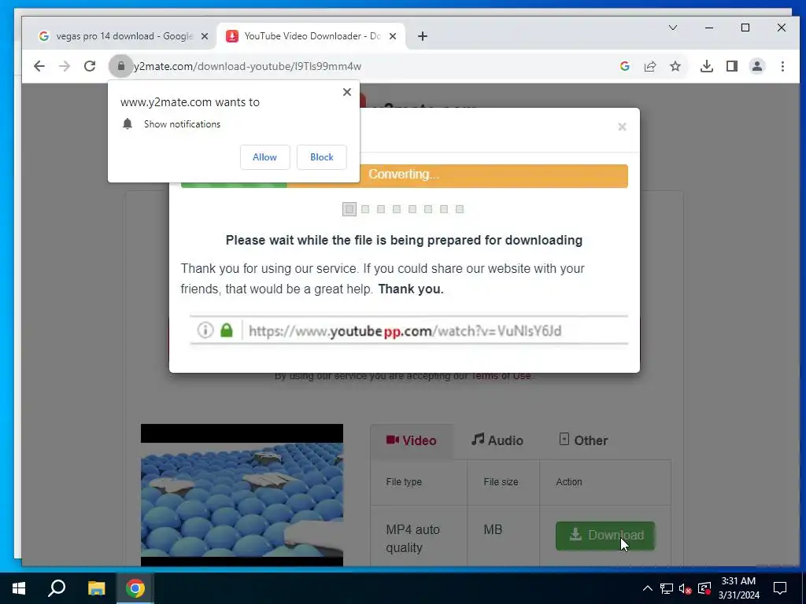Expand the tab search chevron
The height and width of the screenshot is (604, 806).
click(673, 28)
